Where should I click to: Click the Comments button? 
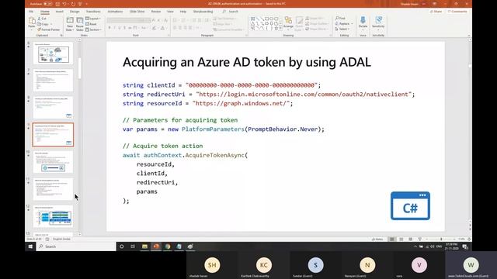457,12
